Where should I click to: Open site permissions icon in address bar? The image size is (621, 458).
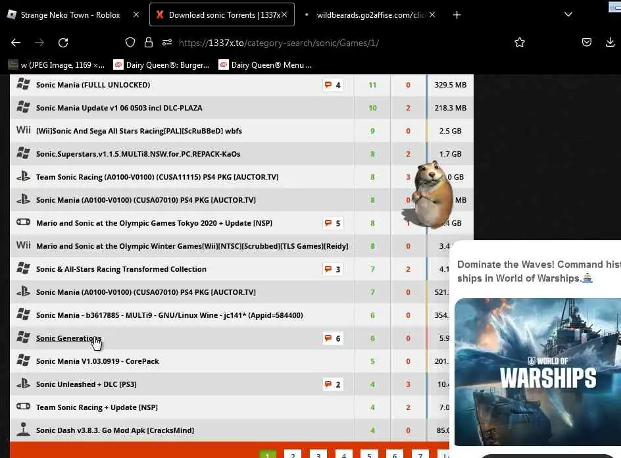click(x=166, y=42)
